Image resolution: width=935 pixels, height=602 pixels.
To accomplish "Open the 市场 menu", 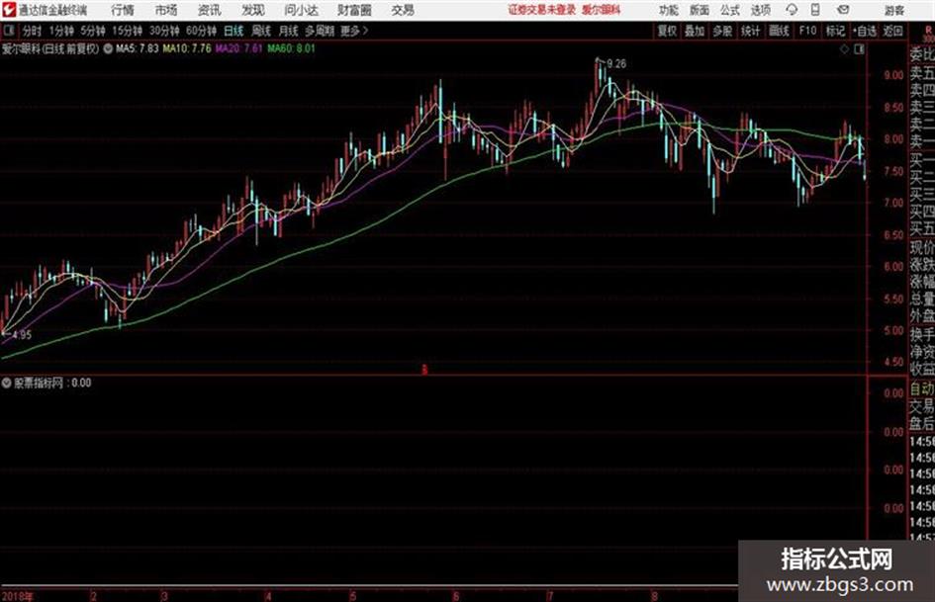I will pyautogui.click(x=166, y=10).
